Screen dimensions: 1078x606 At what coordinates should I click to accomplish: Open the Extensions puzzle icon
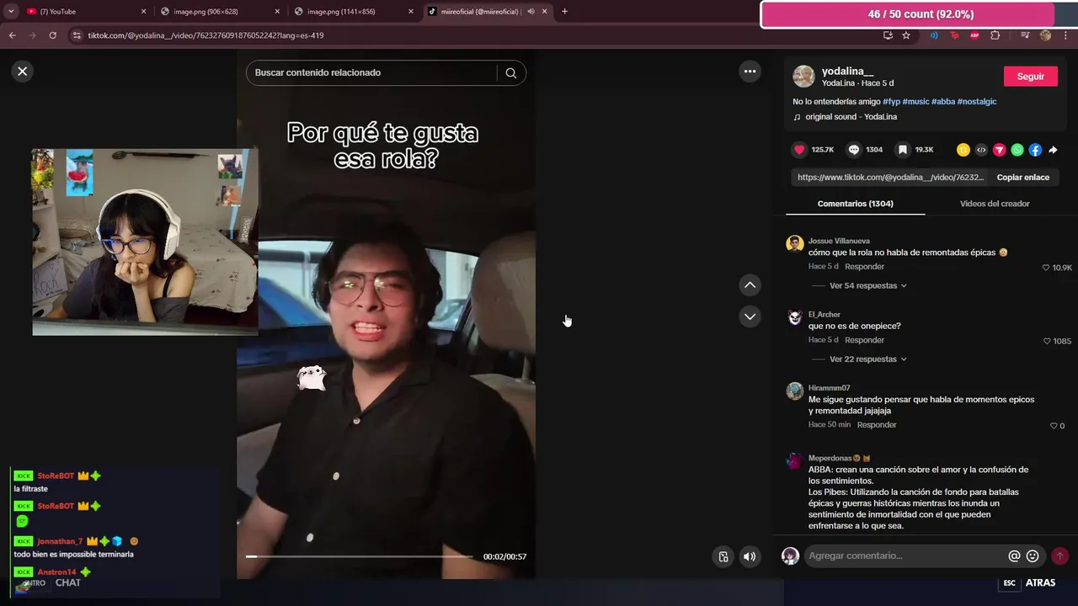(995, 35)
